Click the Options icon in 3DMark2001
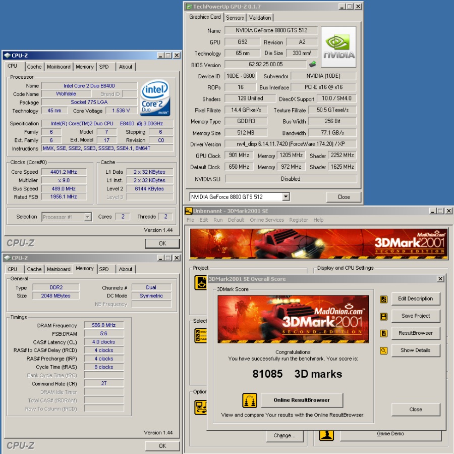Screen dimensions: 454x454 [201, 407]
